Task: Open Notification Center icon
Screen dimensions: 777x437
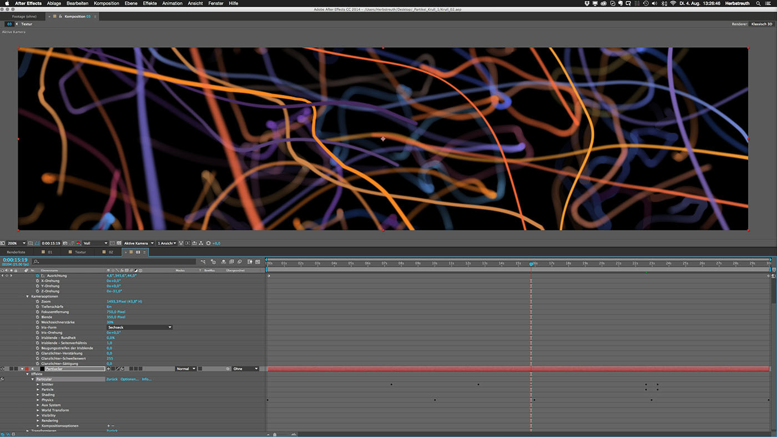Action: point(769,3)
